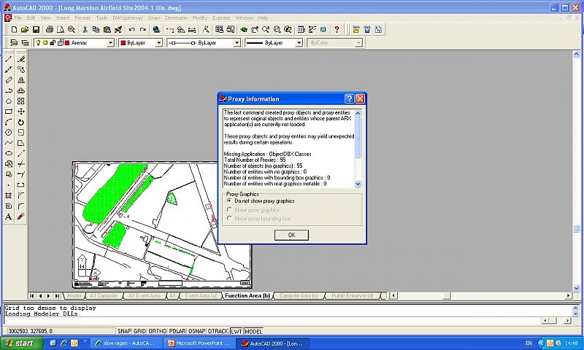Image resolution: width=584 pixels, height=350 pixels.
Task: Click the Cut scissors icon
Action: [85, 29]
